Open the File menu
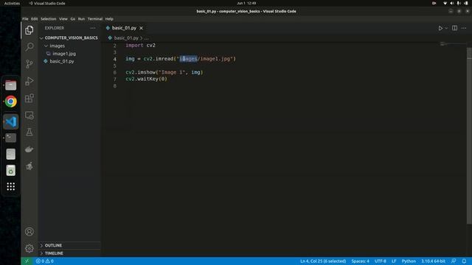The height and width of the screenshot is (265, 472). point(25,18)
